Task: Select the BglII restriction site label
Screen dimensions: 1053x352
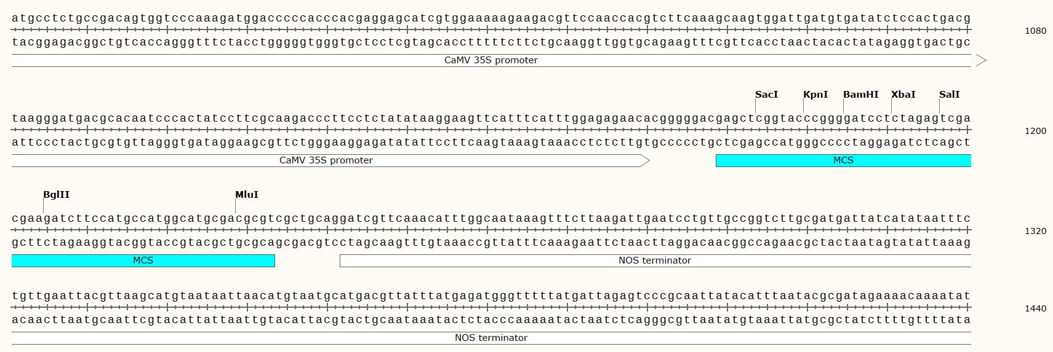Action: (x=56, y=194)
